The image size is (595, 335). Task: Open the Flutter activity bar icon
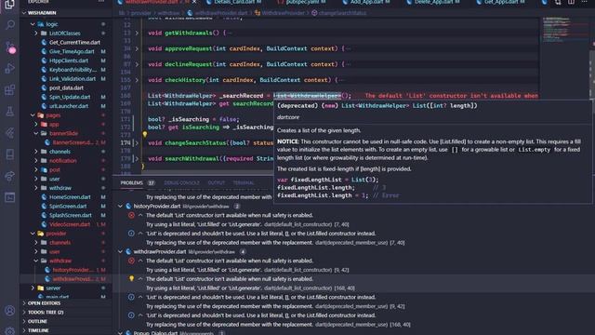[x=10, y=133]
